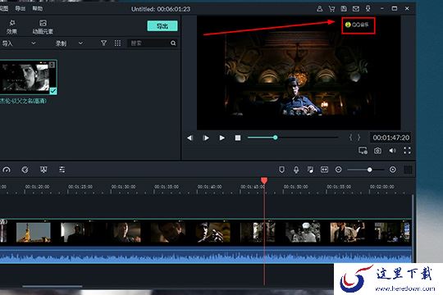
Task: Click the save project icon
Action: pos(344,9)
